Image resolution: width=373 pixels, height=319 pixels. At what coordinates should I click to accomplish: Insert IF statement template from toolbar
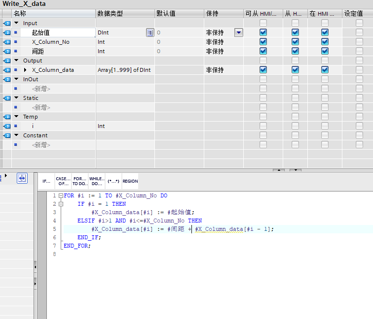point(46,181)
